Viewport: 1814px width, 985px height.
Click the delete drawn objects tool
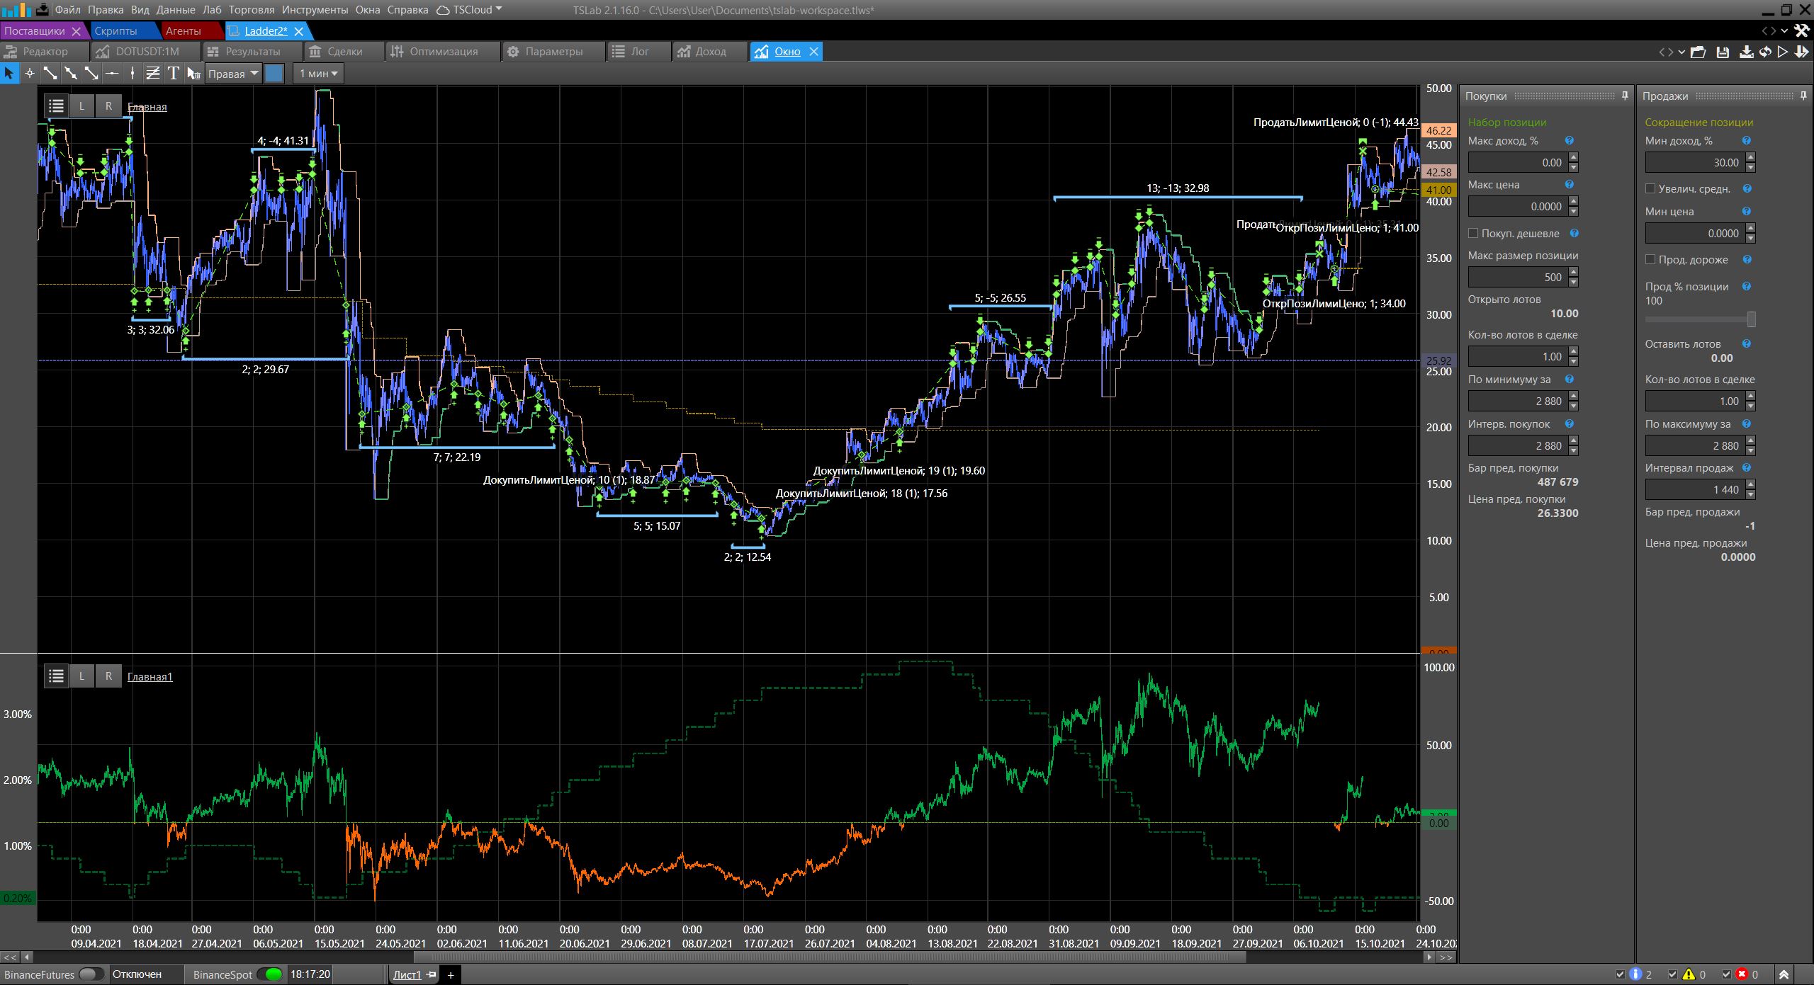tap(193, 73)
